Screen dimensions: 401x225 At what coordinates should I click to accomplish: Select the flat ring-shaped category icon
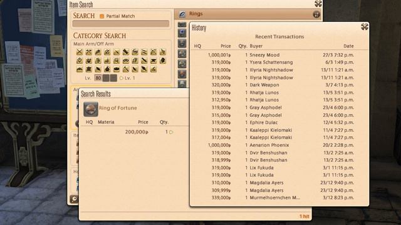coord(117,69)
